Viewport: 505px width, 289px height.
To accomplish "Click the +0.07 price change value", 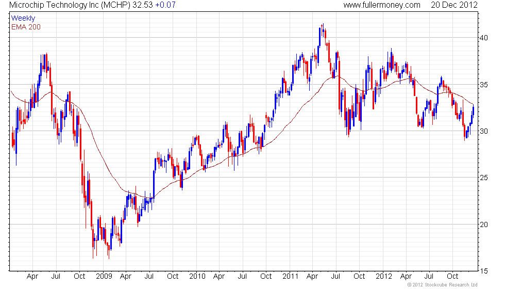I will tap(165, 5).
